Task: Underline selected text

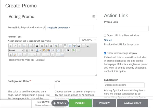Action: pos(27,50)
